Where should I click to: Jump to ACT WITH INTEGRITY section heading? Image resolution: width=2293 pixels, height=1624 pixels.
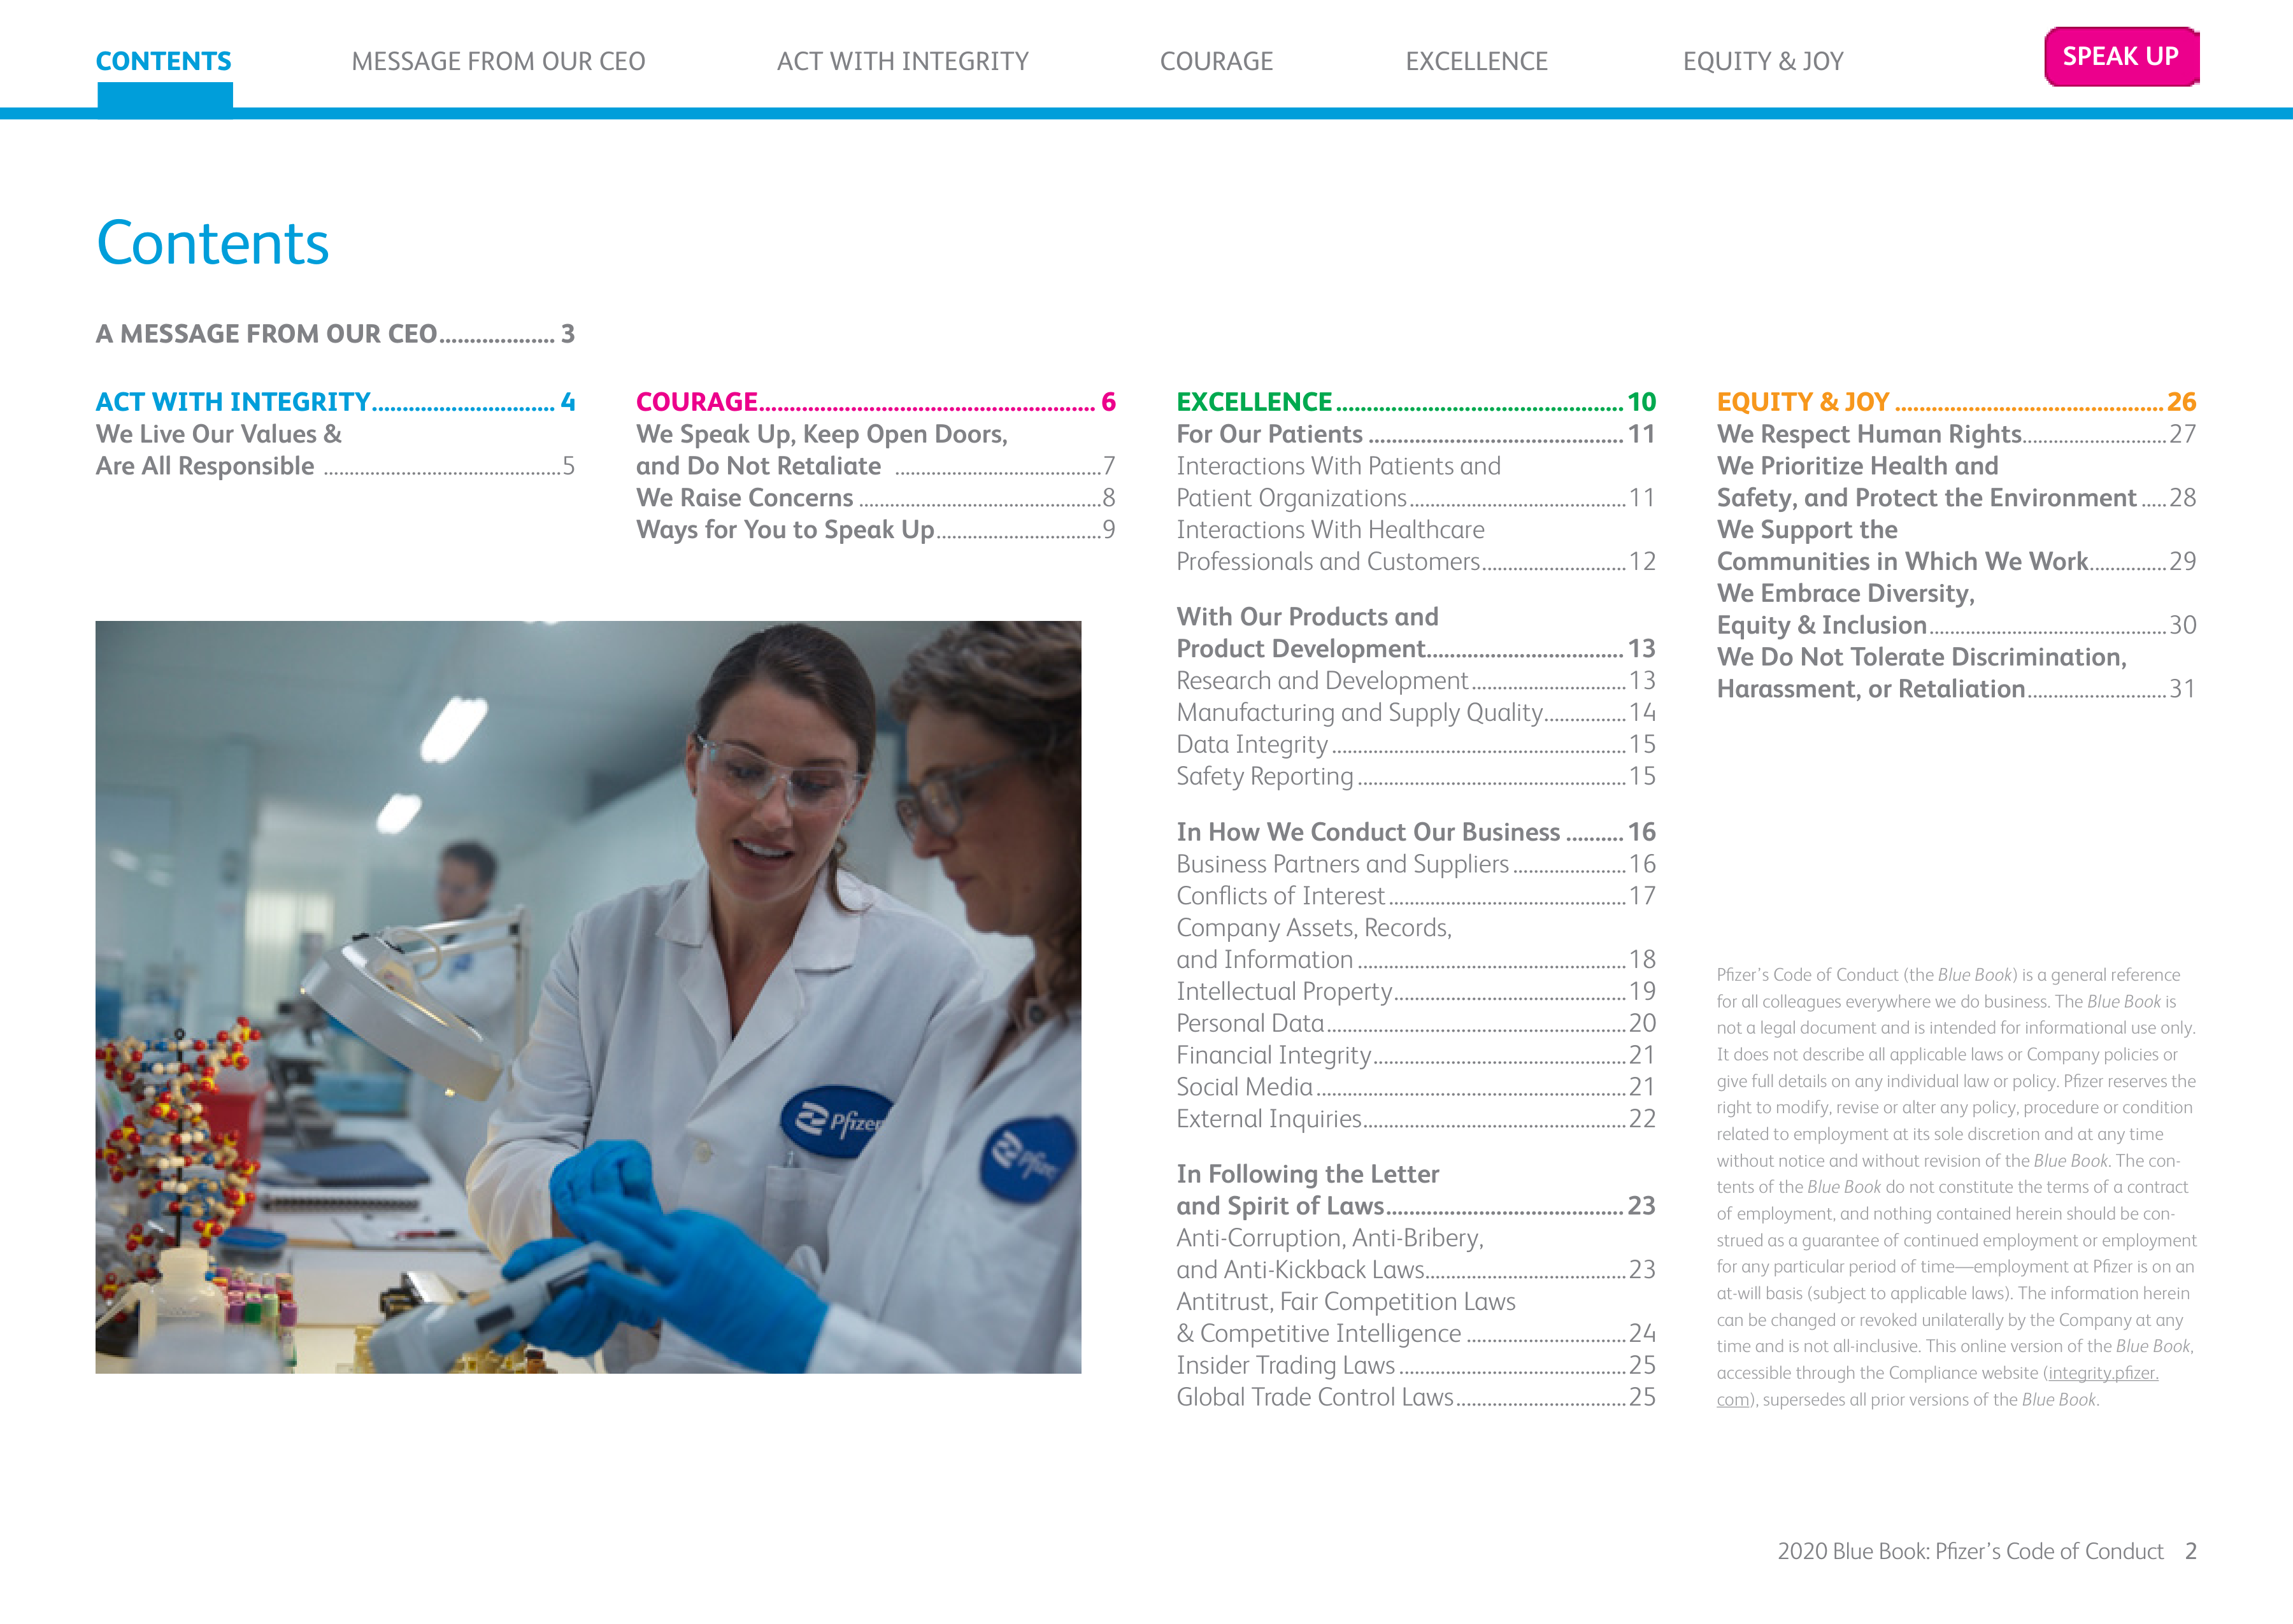click(x=335, y=402)
